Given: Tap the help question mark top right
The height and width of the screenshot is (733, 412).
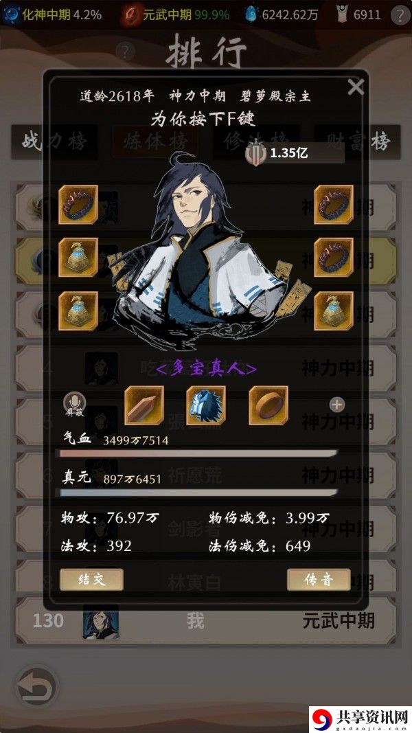Looking at the screenshot, I should tap(400, 15).
